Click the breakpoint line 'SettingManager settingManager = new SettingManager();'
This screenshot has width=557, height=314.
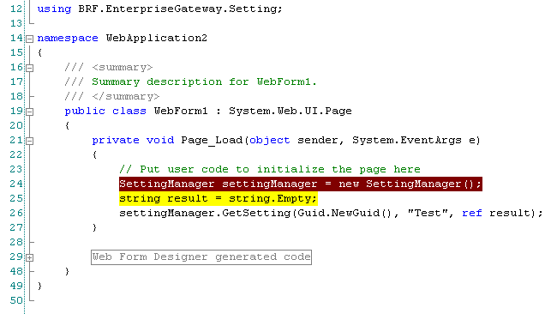click(x=301, y=184)
